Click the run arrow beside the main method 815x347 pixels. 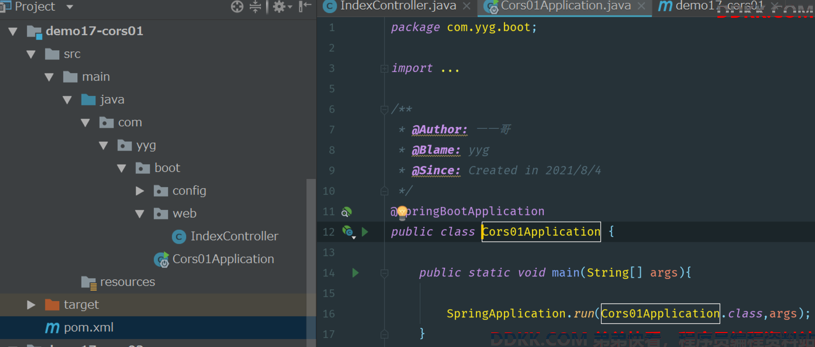click(355, 273)
